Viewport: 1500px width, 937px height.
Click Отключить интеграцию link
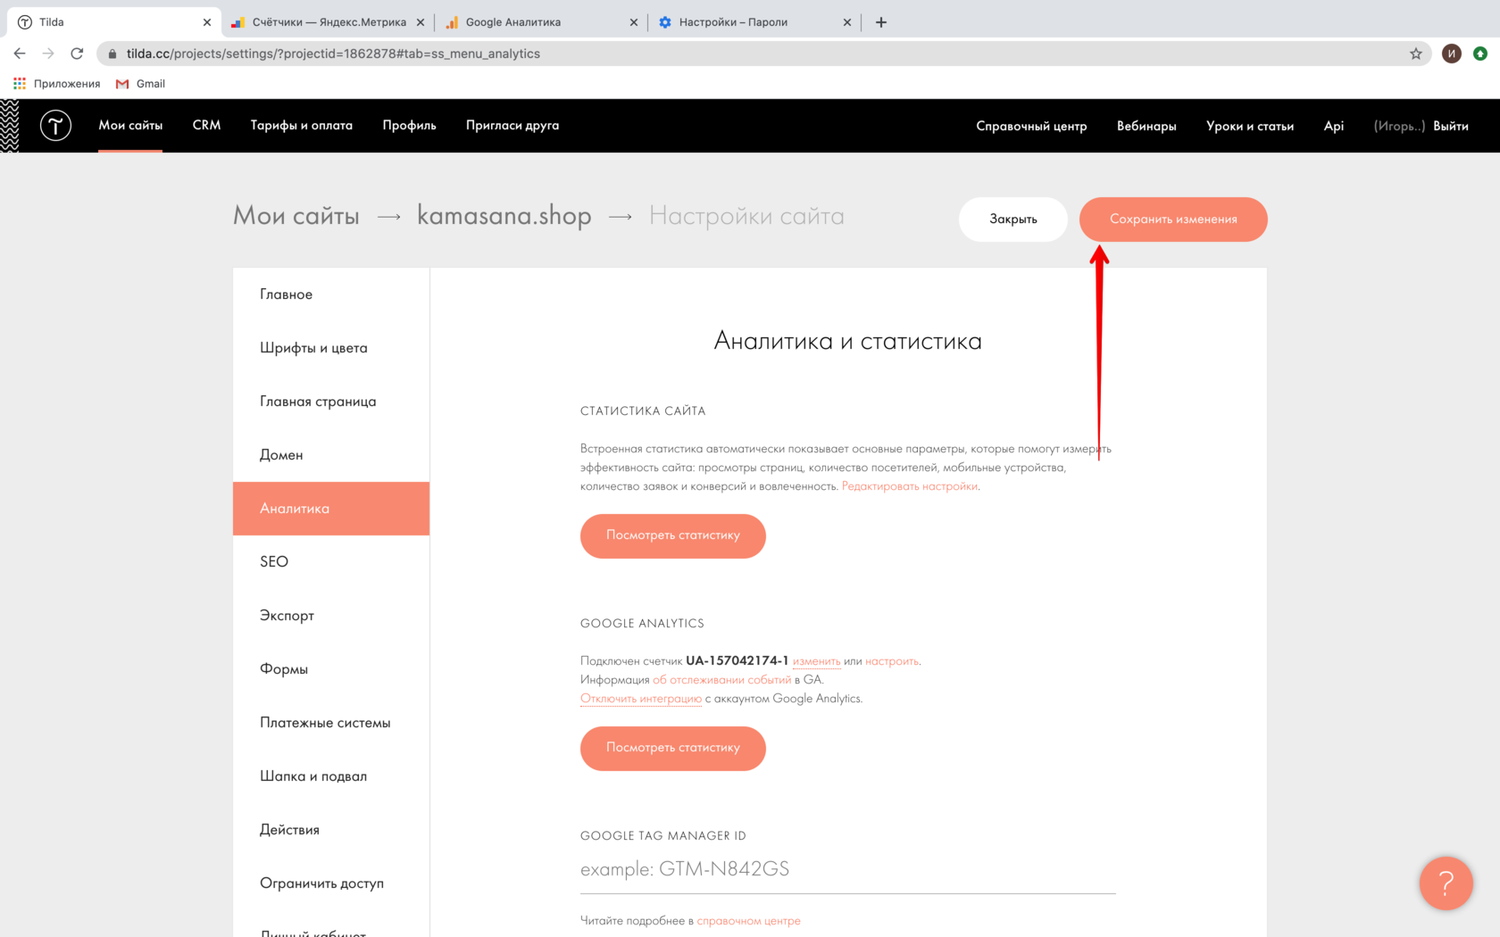coord(641,699)
